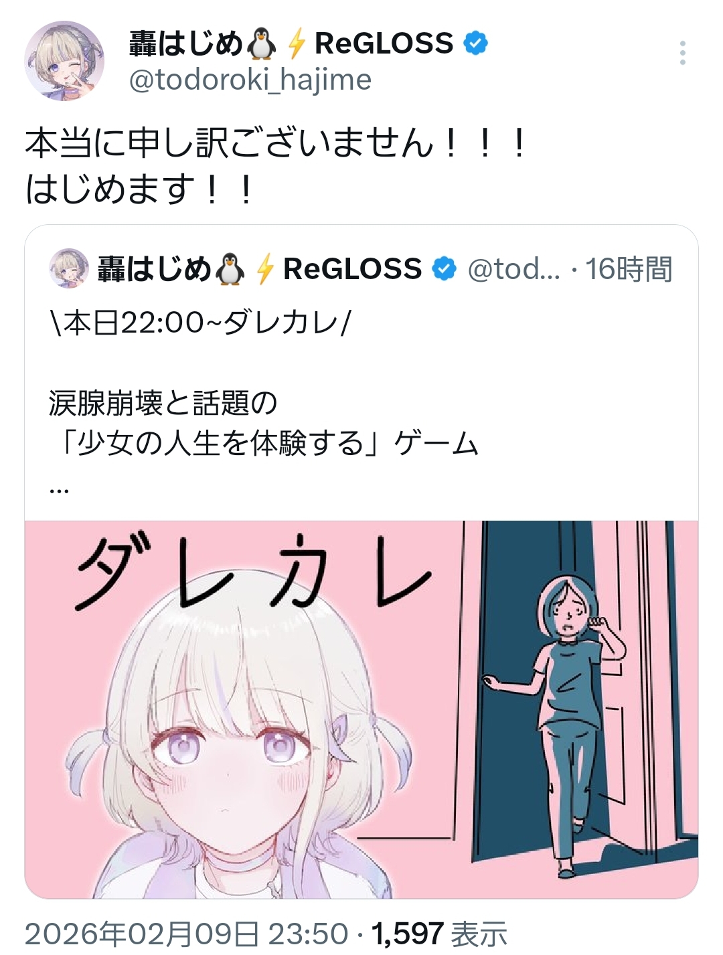Click the quoted author name 轟はじめ

154,268
